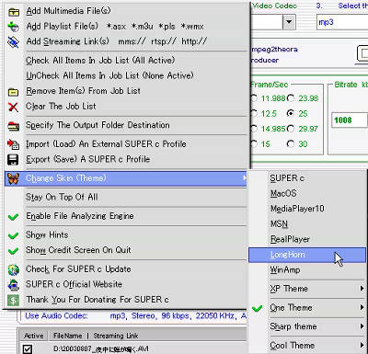Expand the One Theme submenu
Image resolution: width=368 pixels, height=354 pixels.
pyautogui.click(x=362, y=307)
